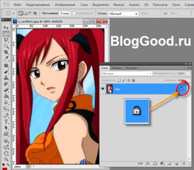Pick the Eyedropper tool
The height and width of the screenshot is (170, 194).
(6, 58)
